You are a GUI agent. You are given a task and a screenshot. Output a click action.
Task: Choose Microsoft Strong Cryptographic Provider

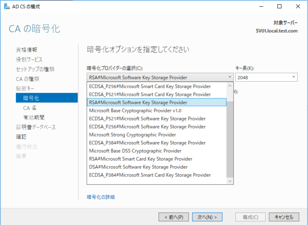pos(157,135)
